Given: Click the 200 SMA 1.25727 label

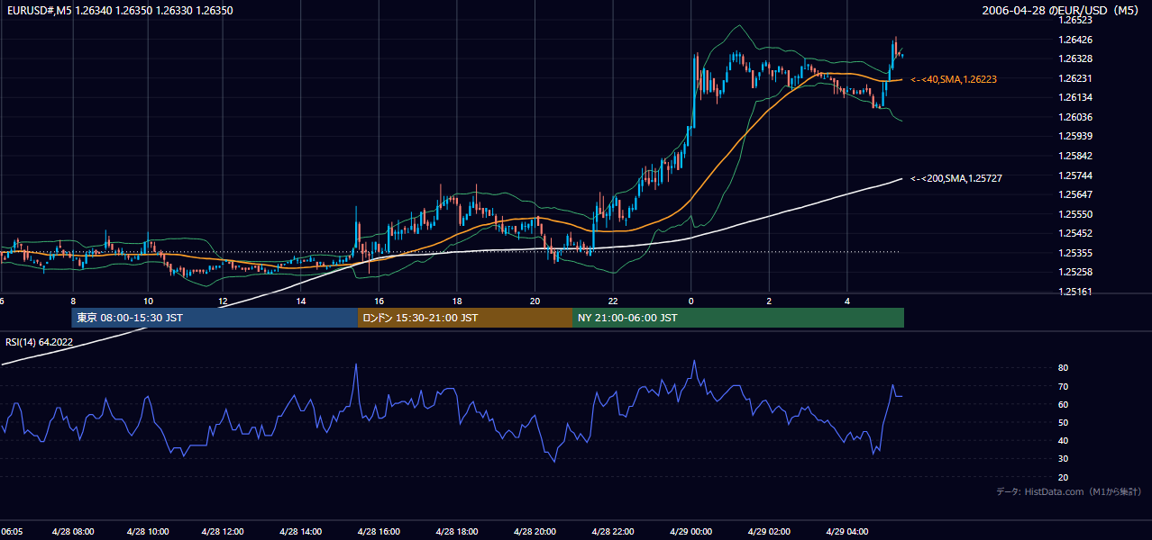Looking at the screenshot, I should click(x=956, y=178).
